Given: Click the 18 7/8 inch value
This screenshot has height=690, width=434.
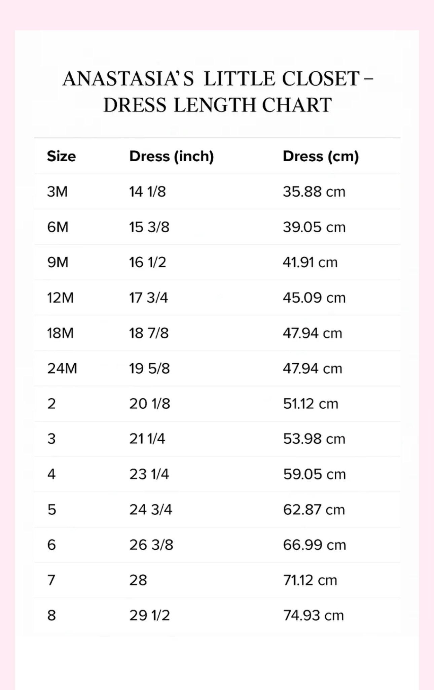Looking at the screenshot, I should click(x=149, y=333).
